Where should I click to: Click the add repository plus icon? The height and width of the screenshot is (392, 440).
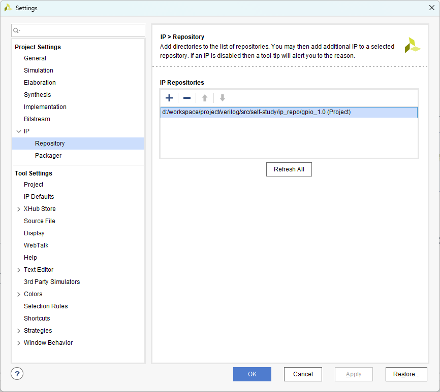(169, 98)
